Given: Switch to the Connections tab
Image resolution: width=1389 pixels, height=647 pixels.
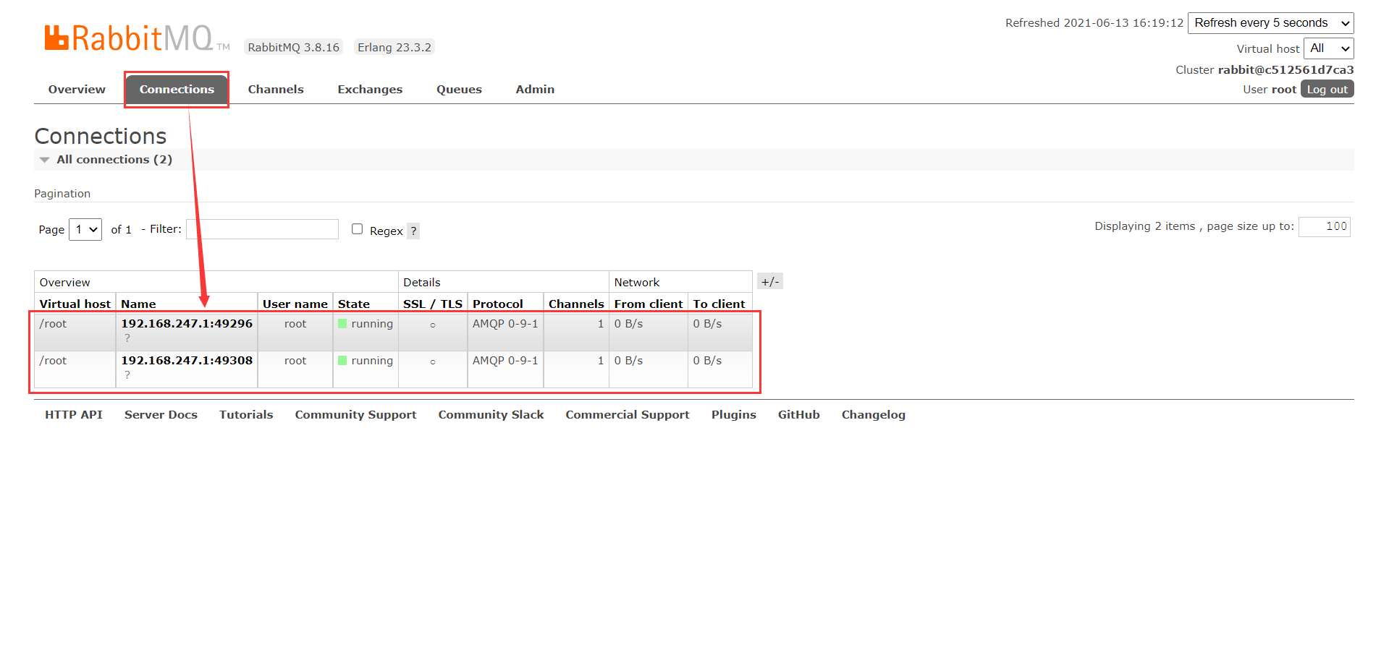Looking at the screenshot, I should pyautogui.click(x=177, y=90).
